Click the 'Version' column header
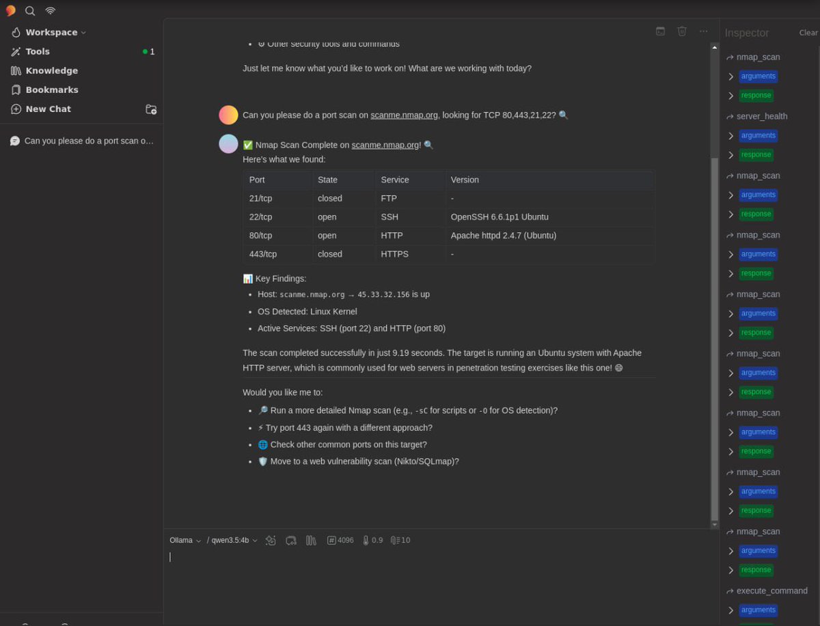This screenshot has height=626, width=820. pyautogui.click(x=549, y=180)
